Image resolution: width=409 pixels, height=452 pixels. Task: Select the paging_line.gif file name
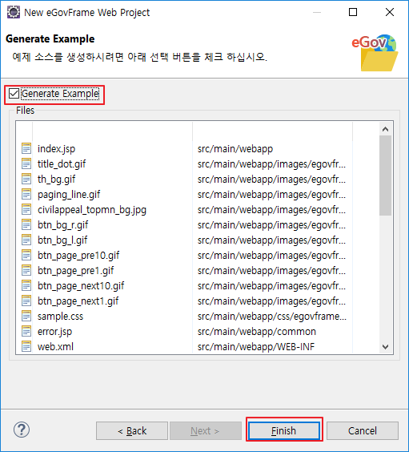tap(69, 195)
